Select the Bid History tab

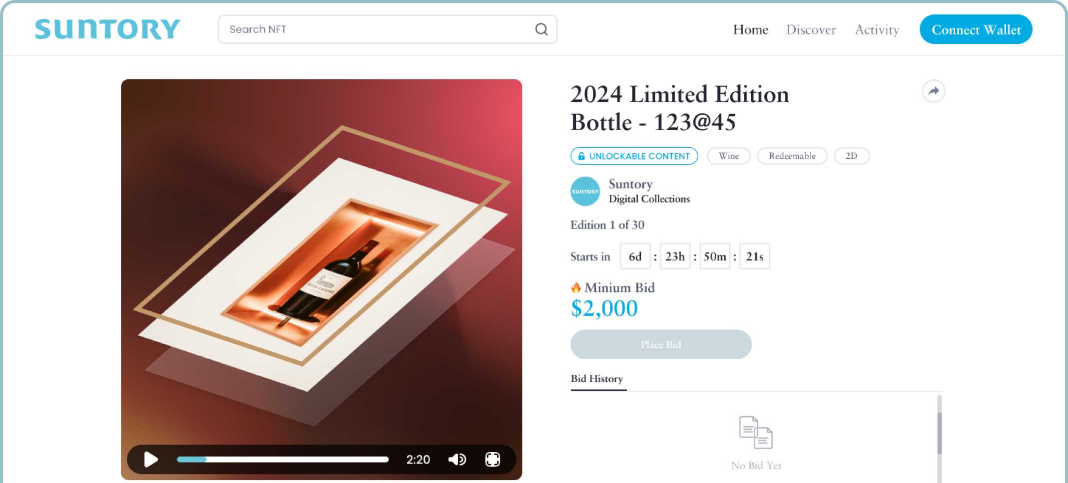coord(597,379)
